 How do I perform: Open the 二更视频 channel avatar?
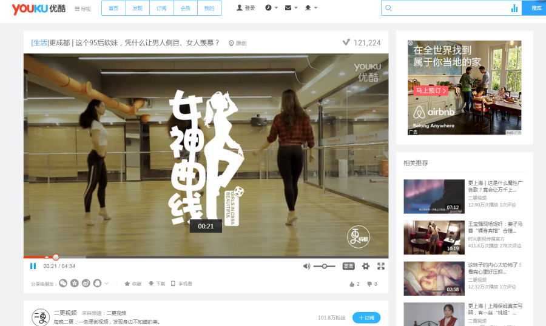pos(41,317)
